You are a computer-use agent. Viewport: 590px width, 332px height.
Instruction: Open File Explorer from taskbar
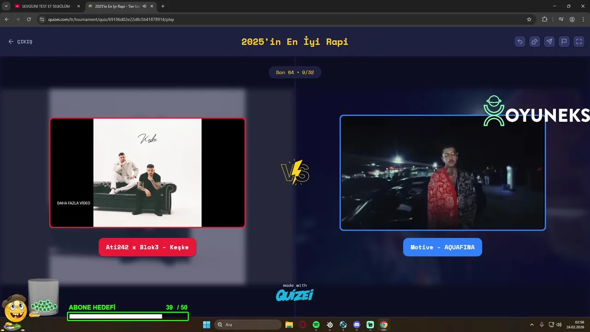point(289,325)
